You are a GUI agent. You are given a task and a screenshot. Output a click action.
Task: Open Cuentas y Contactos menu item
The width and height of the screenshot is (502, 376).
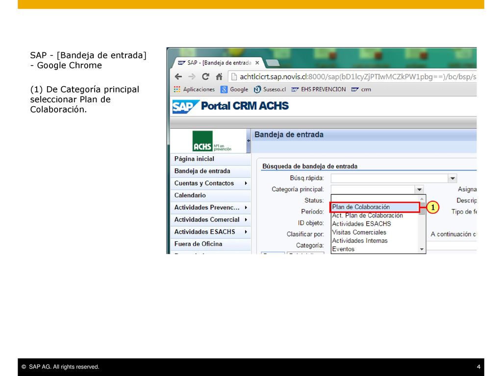(210, 183)
